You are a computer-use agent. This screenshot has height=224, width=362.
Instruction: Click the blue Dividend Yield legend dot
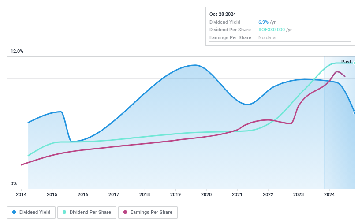click(14, 212)
